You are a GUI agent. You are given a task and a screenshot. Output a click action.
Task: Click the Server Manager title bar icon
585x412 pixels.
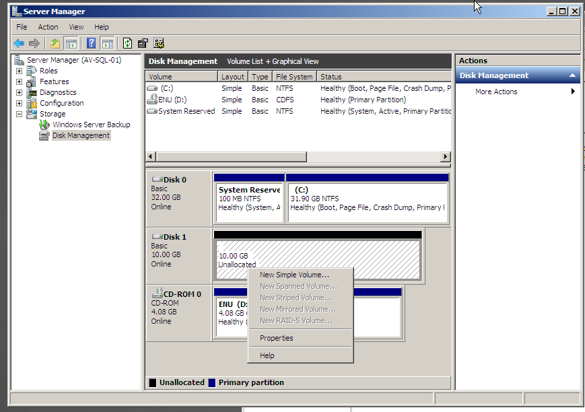(17, 11)
